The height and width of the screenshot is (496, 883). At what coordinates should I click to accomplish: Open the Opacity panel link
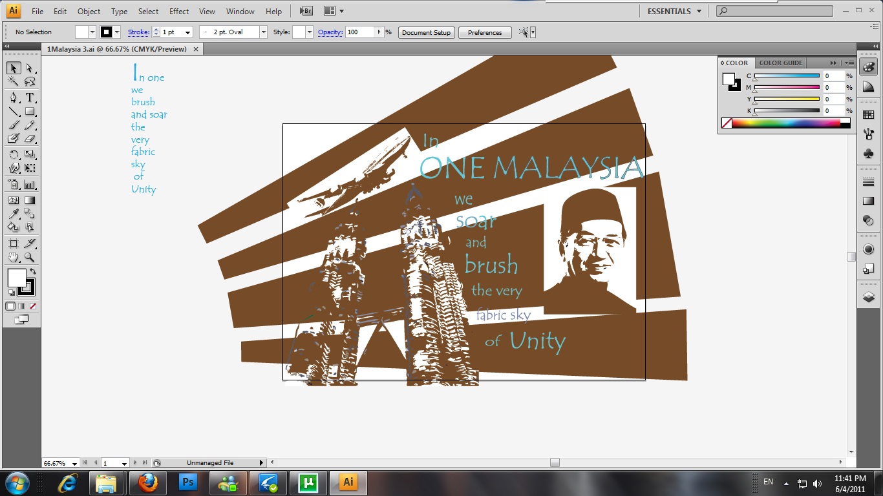coord(330,32)
